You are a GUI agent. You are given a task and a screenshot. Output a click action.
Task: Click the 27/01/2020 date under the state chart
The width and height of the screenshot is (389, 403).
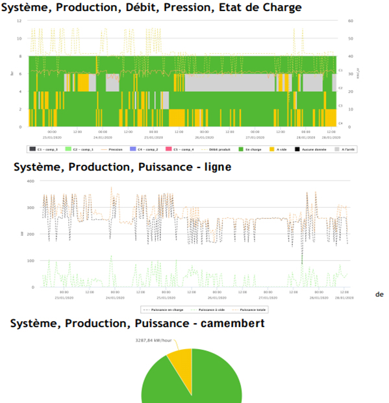[x=255, y=138]
